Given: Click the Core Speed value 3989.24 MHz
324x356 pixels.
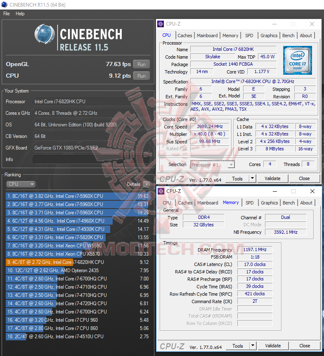Looking at the screenshot, I should (210, 126).
